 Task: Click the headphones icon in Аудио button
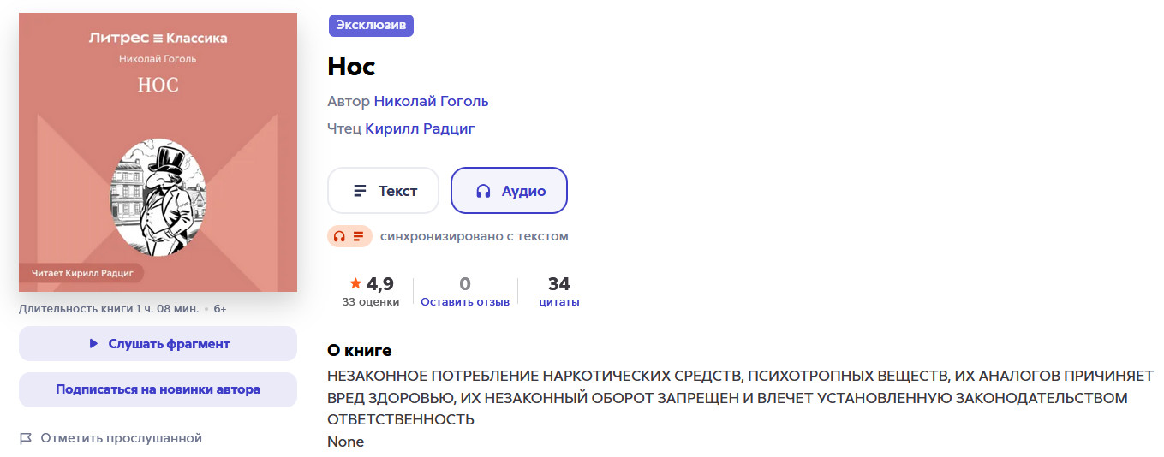coord(483,191)
